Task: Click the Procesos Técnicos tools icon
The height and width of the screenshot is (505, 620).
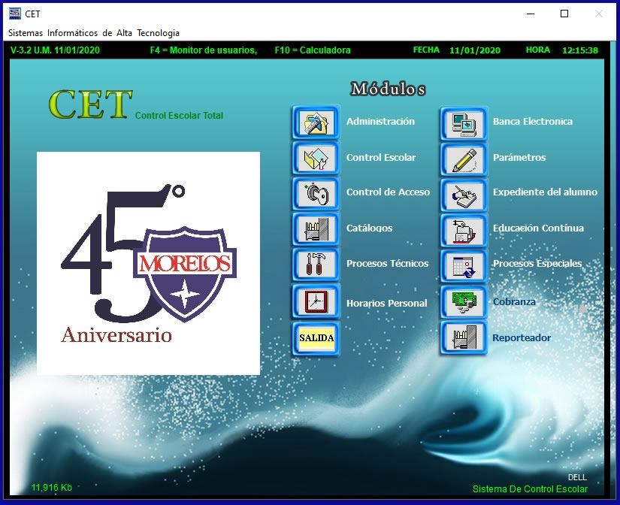Action: [x=316, y=264]
